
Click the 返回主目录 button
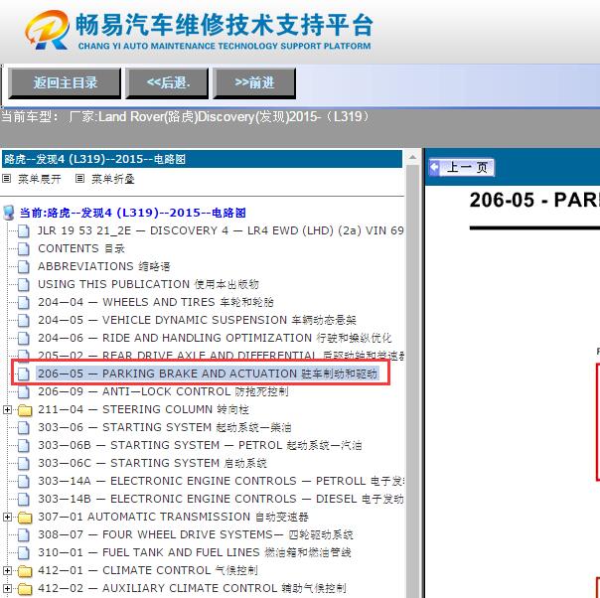point(65,82)
